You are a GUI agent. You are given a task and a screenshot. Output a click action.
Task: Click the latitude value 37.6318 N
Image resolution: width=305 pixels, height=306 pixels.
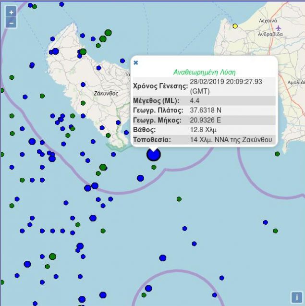pos(206,110)
